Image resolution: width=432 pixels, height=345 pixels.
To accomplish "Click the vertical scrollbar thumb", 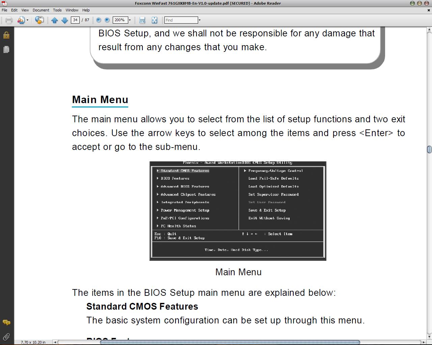I will point(429,149).
